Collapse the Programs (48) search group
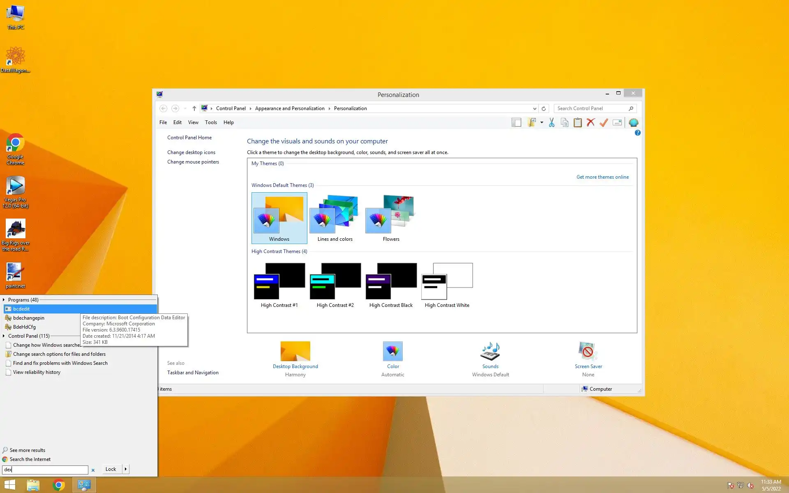 [4, 300]
